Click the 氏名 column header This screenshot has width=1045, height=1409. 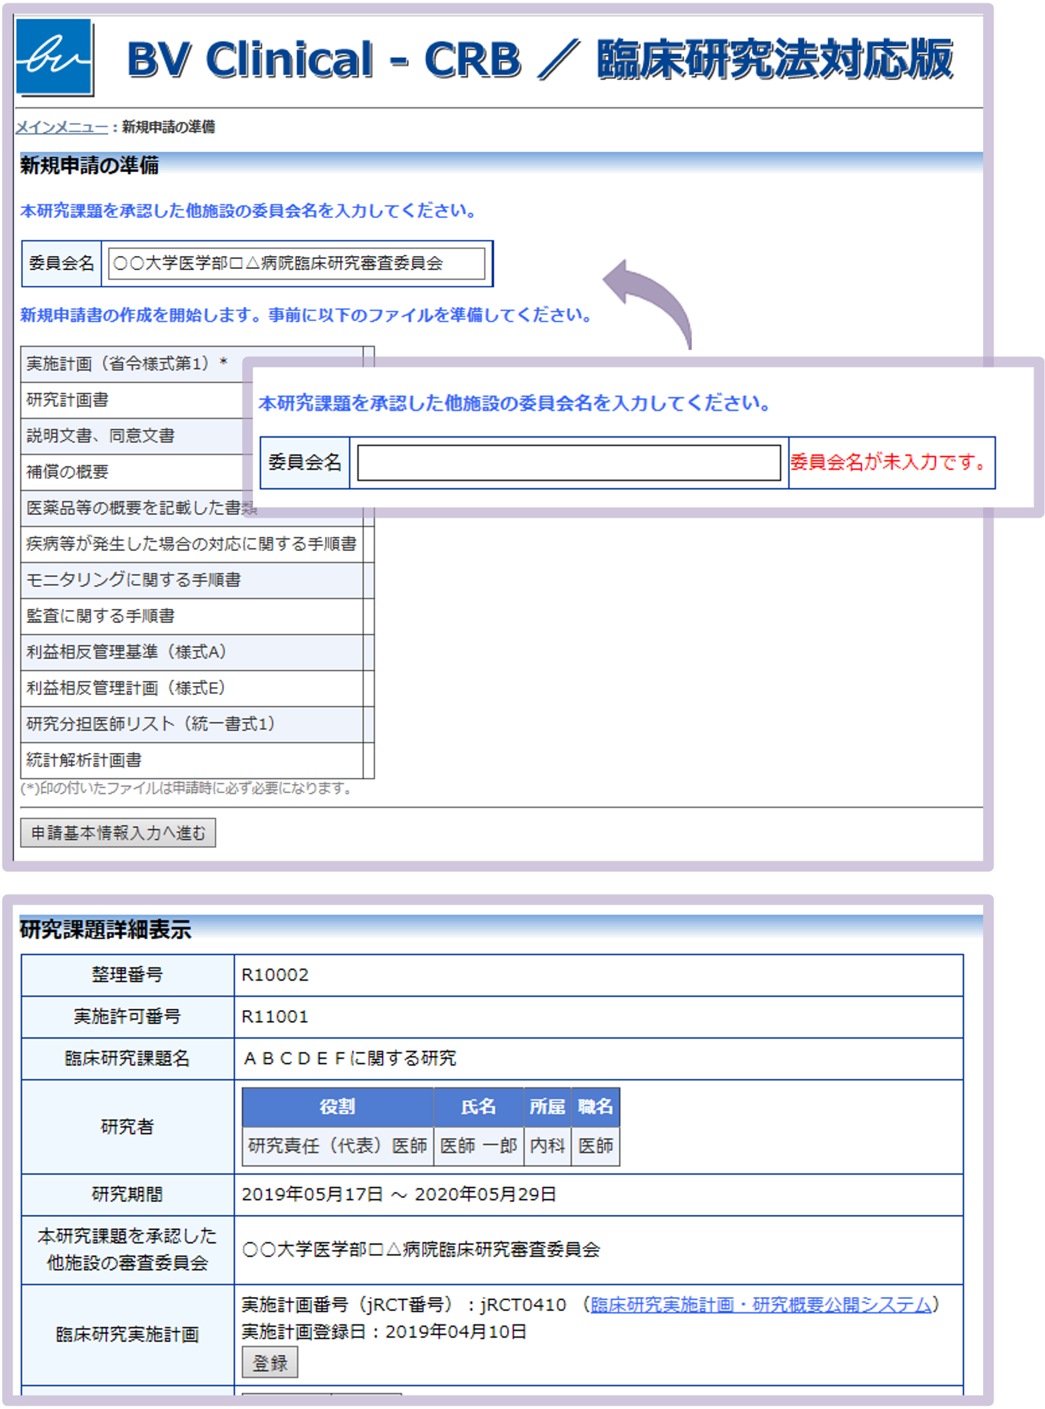click(479, 1107)
